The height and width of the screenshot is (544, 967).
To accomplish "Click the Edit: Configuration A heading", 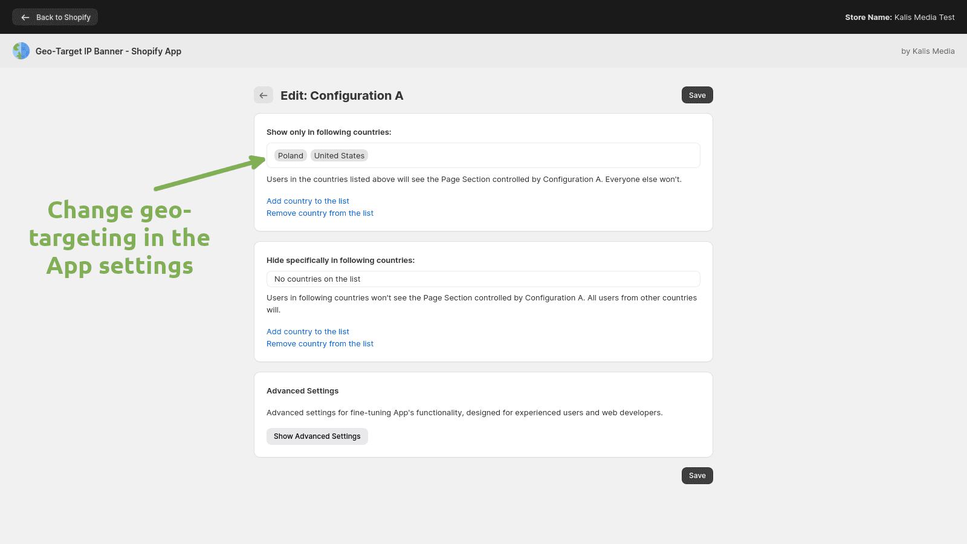I will (341, 96).
